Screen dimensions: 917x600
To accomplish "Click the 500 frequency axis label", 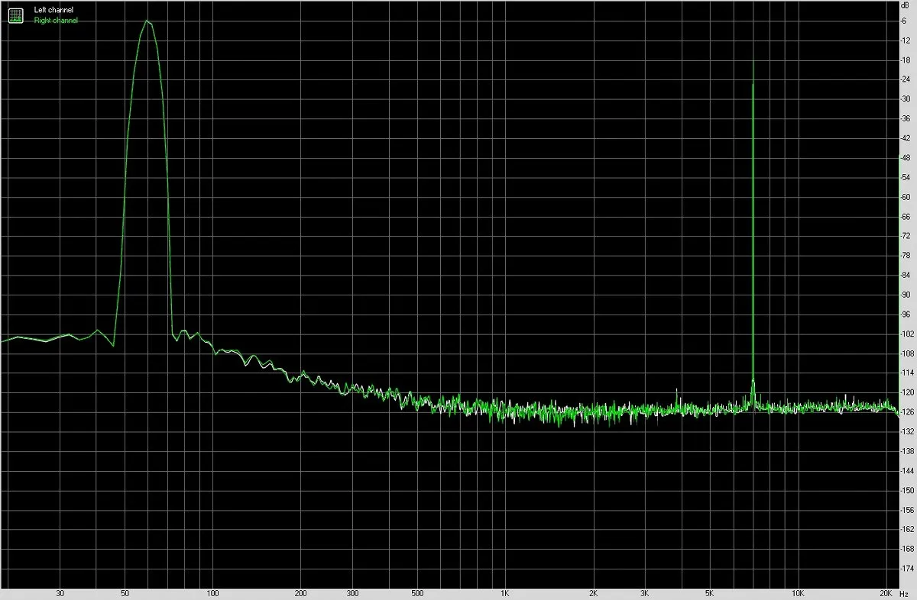I will point(416,592).
